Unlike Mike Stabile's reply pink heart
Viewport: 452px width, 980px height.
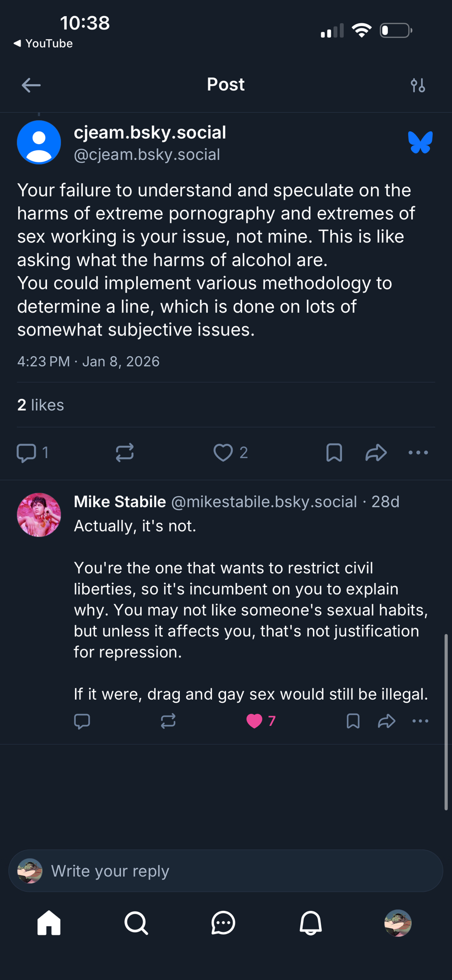[254, 721]
